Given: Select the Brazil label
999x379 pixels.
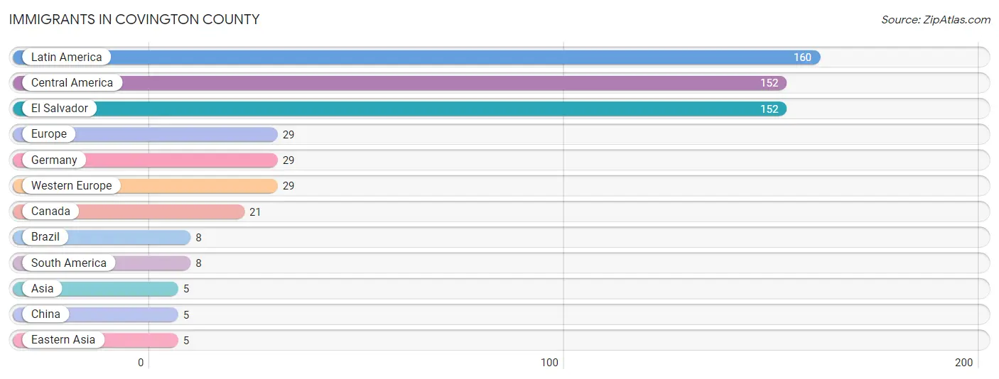Looking at the screenshot, I should click(45, 237).
